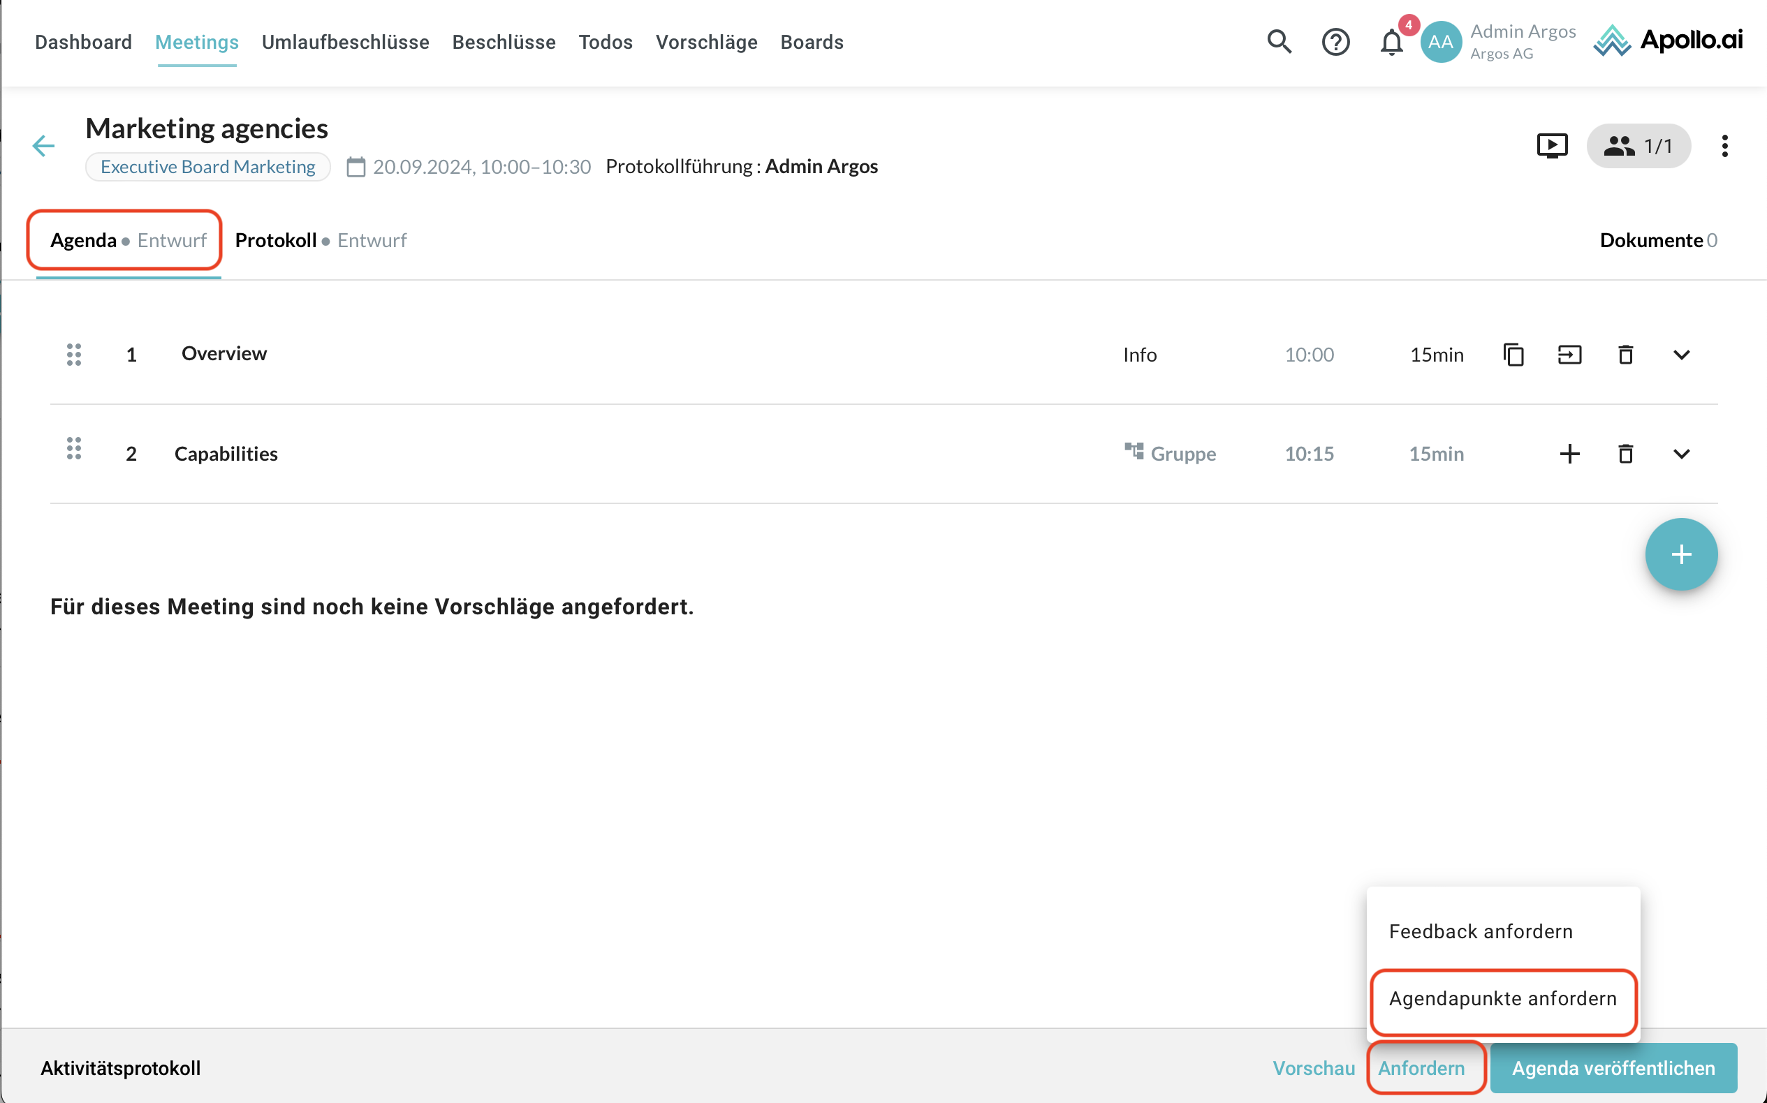
Task: Expand the Capabilities agenda item
Action: (x=1682, y=454)
